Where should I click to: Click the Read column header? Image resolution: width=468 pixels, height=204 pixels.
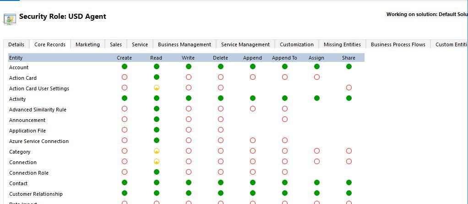pyautogui.click(x=156, y=58)
